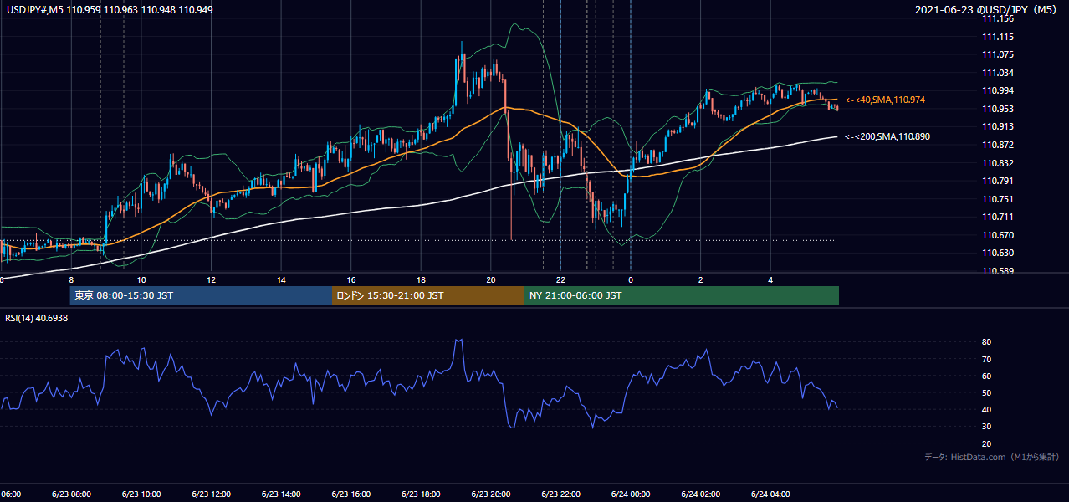Click the 111.034 price axis label
The image size is (1069, 502).
pyautogui.click(x=998, y=73)
